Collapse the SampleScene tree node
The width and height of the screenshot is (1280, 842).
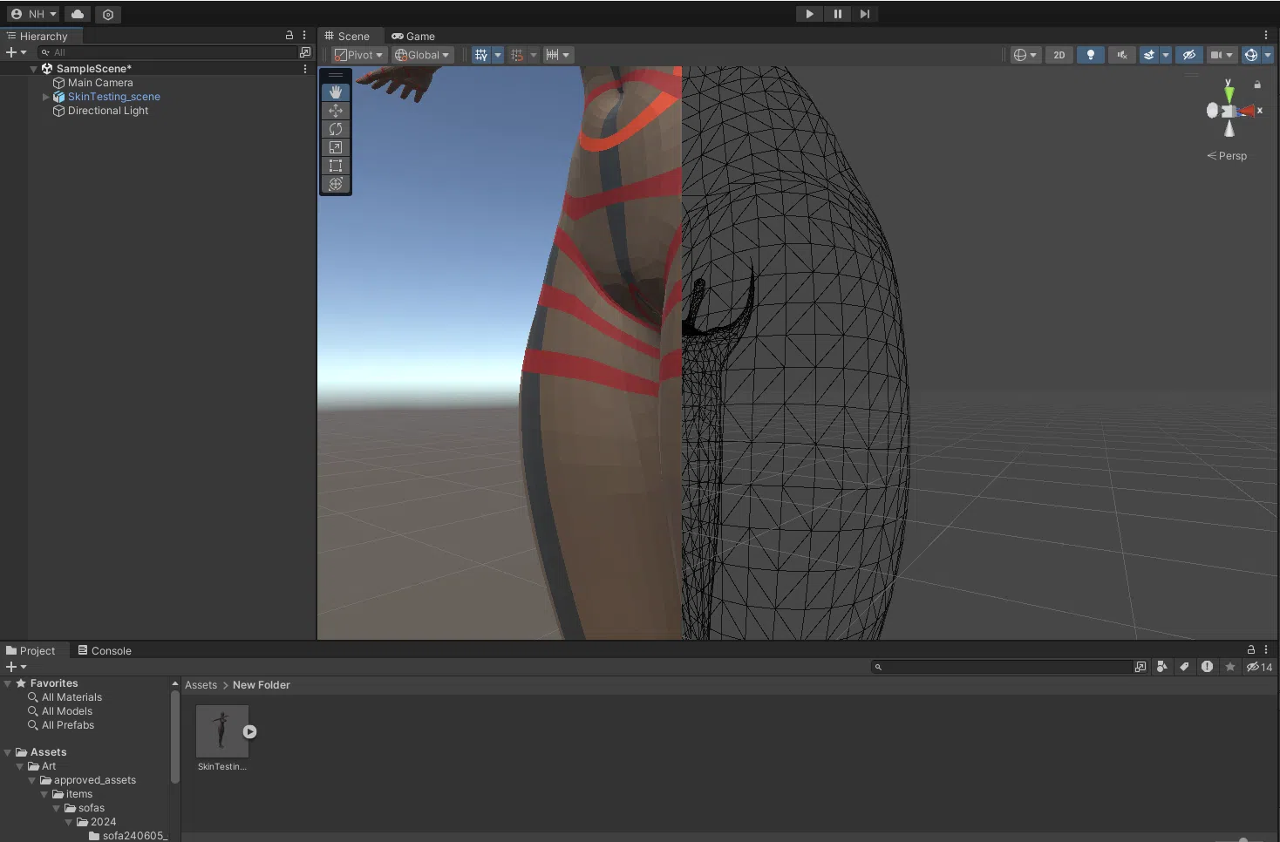point(34,69)
